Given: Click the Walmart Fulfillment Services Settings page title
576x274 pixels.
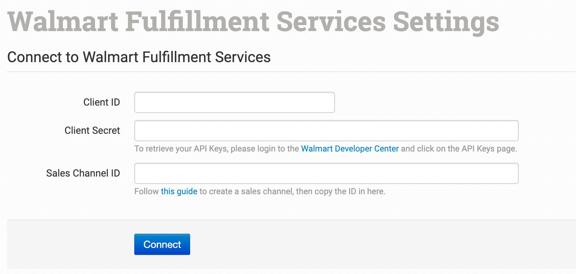Looking at the screenshot, I should pyautogui.click(x=253, y=22).
